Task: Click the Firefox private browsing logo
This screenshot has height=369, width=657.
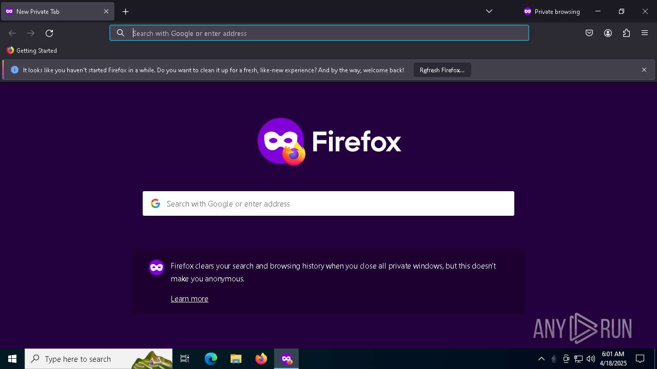Action: [x=329, y=141]
